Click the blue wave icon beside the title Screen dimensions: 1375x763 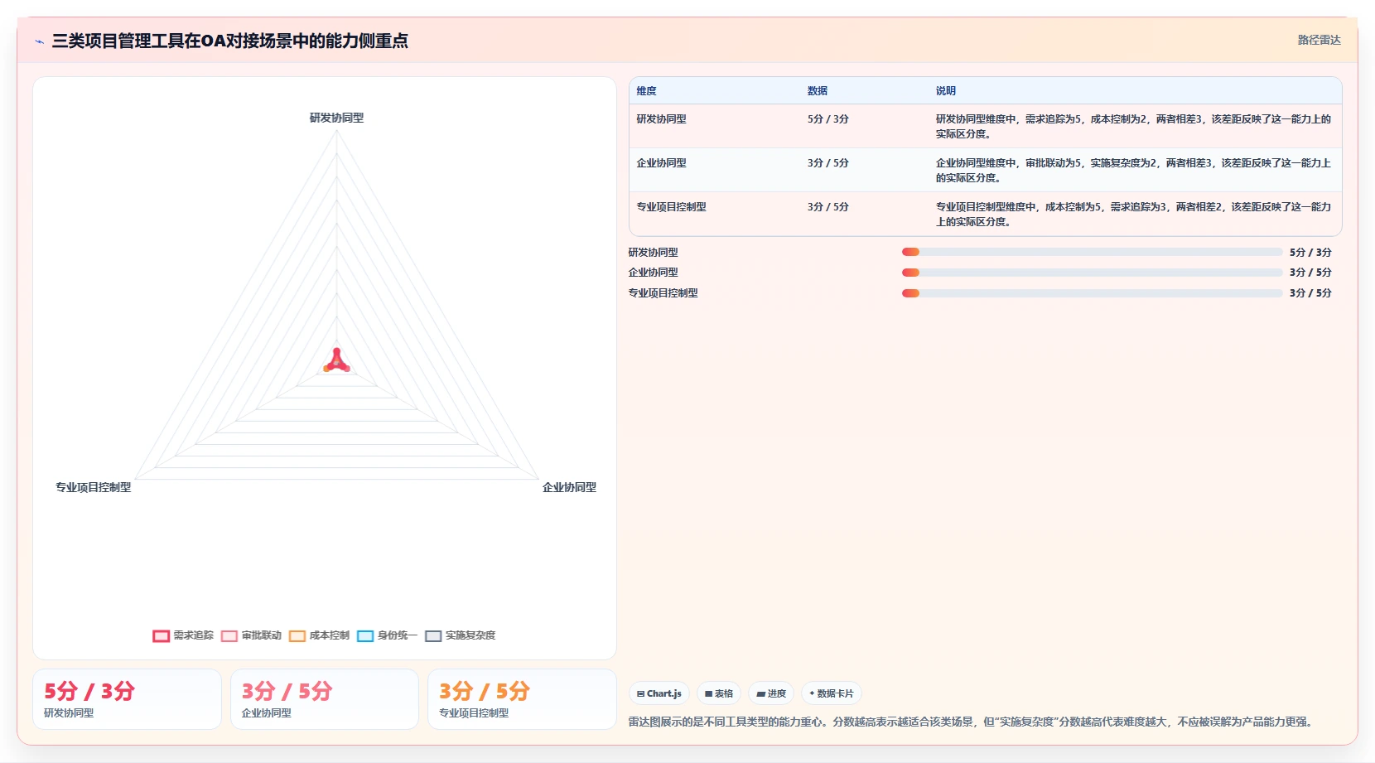39,41
